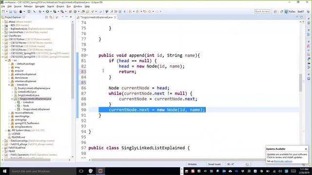312x175 pixels.
Task: Expand the recursiveMethods package
Action: coord(9,113)
